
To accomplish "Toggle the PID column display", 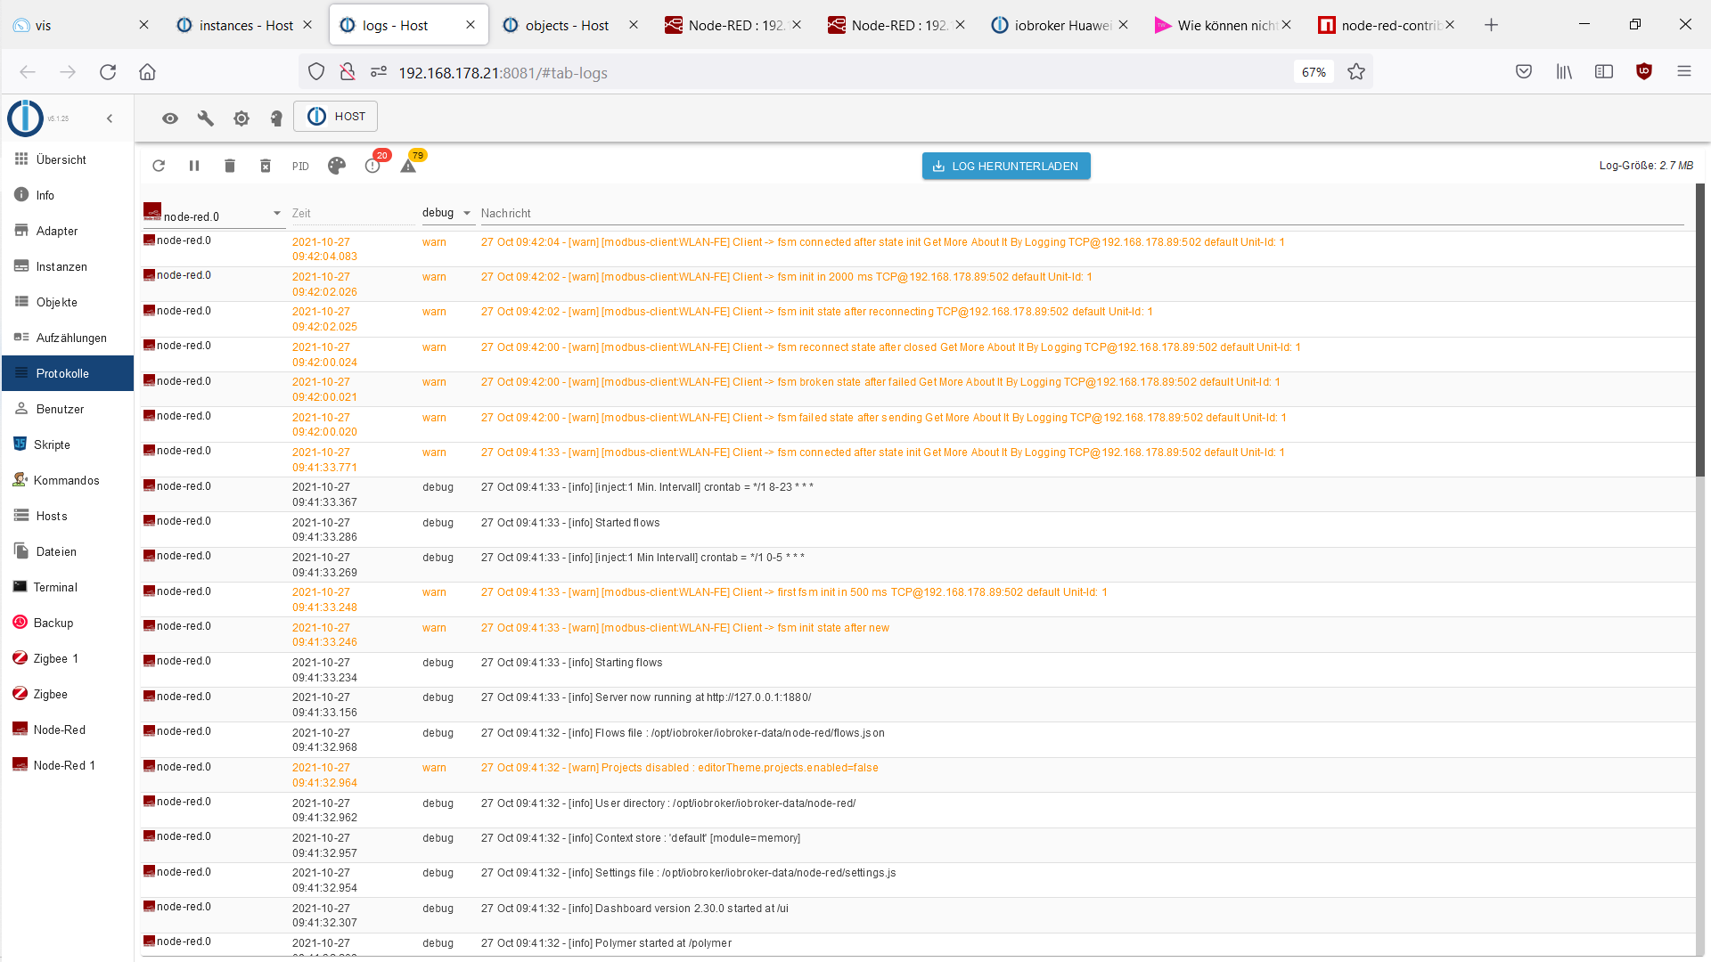I will tap(300, 167).
